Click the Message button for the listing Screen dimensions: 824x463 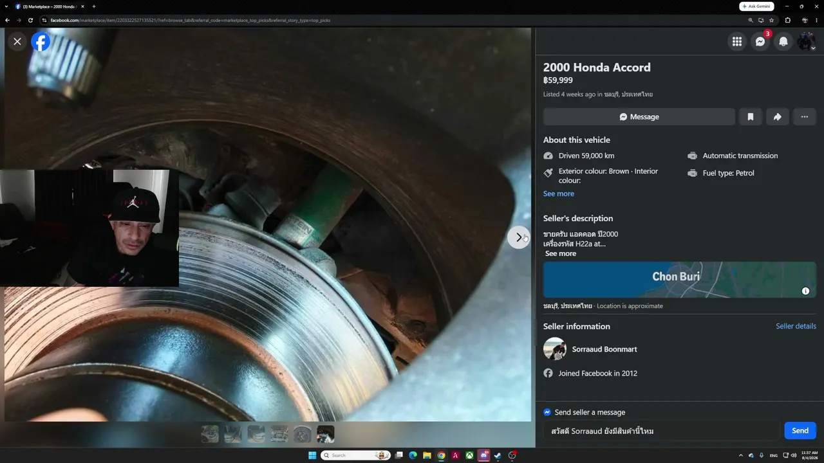pos(639,116)
